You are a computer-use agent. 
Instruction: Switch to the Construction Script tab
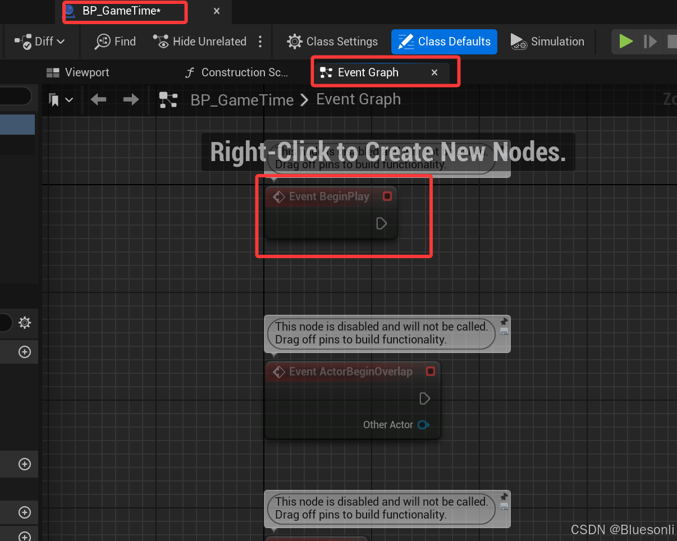[236, 72]
